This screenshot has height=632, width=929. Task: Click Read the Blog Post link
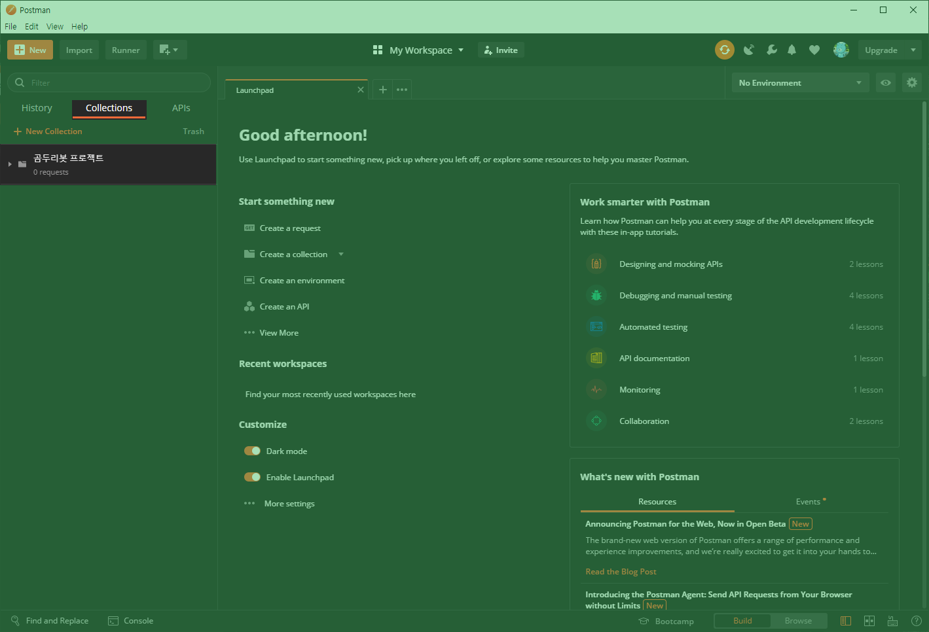[621, 572]
